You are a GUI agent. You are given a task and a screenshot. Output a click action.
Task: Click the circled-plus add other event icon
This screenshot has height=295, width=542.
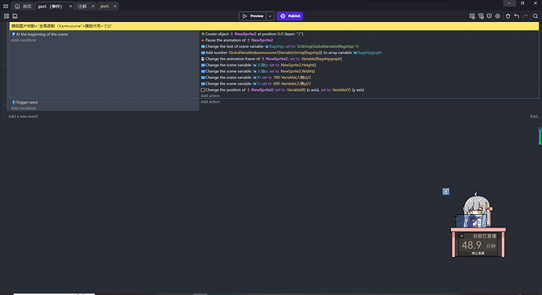point(498,16)
